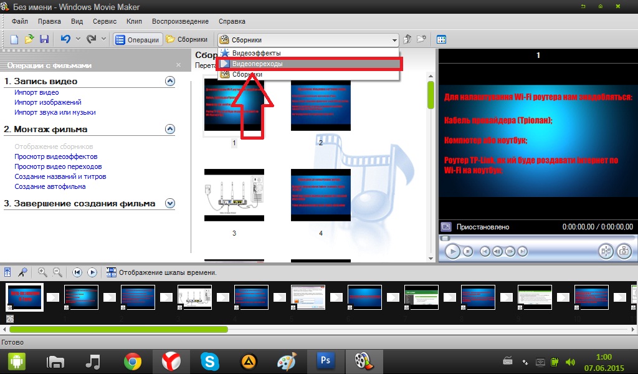Click Просмотр видеоэффектов link
638x374 pixels.
click(56, 156)
